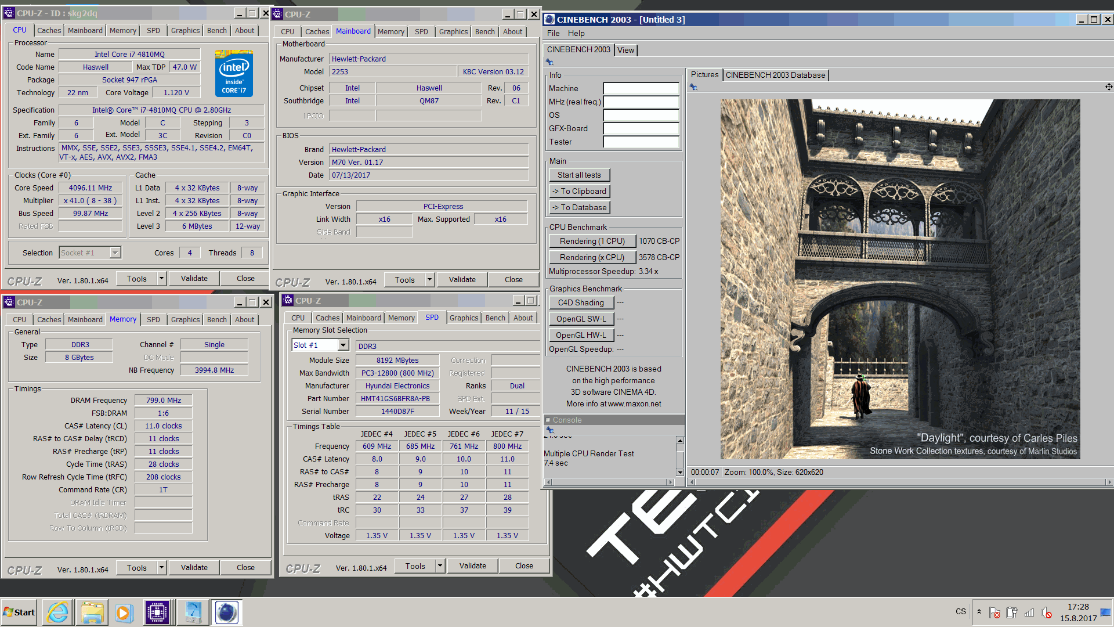This screenshot has width=1114, height=627.
Task: Run the C4D Shading test
Action: coord(581,302)
